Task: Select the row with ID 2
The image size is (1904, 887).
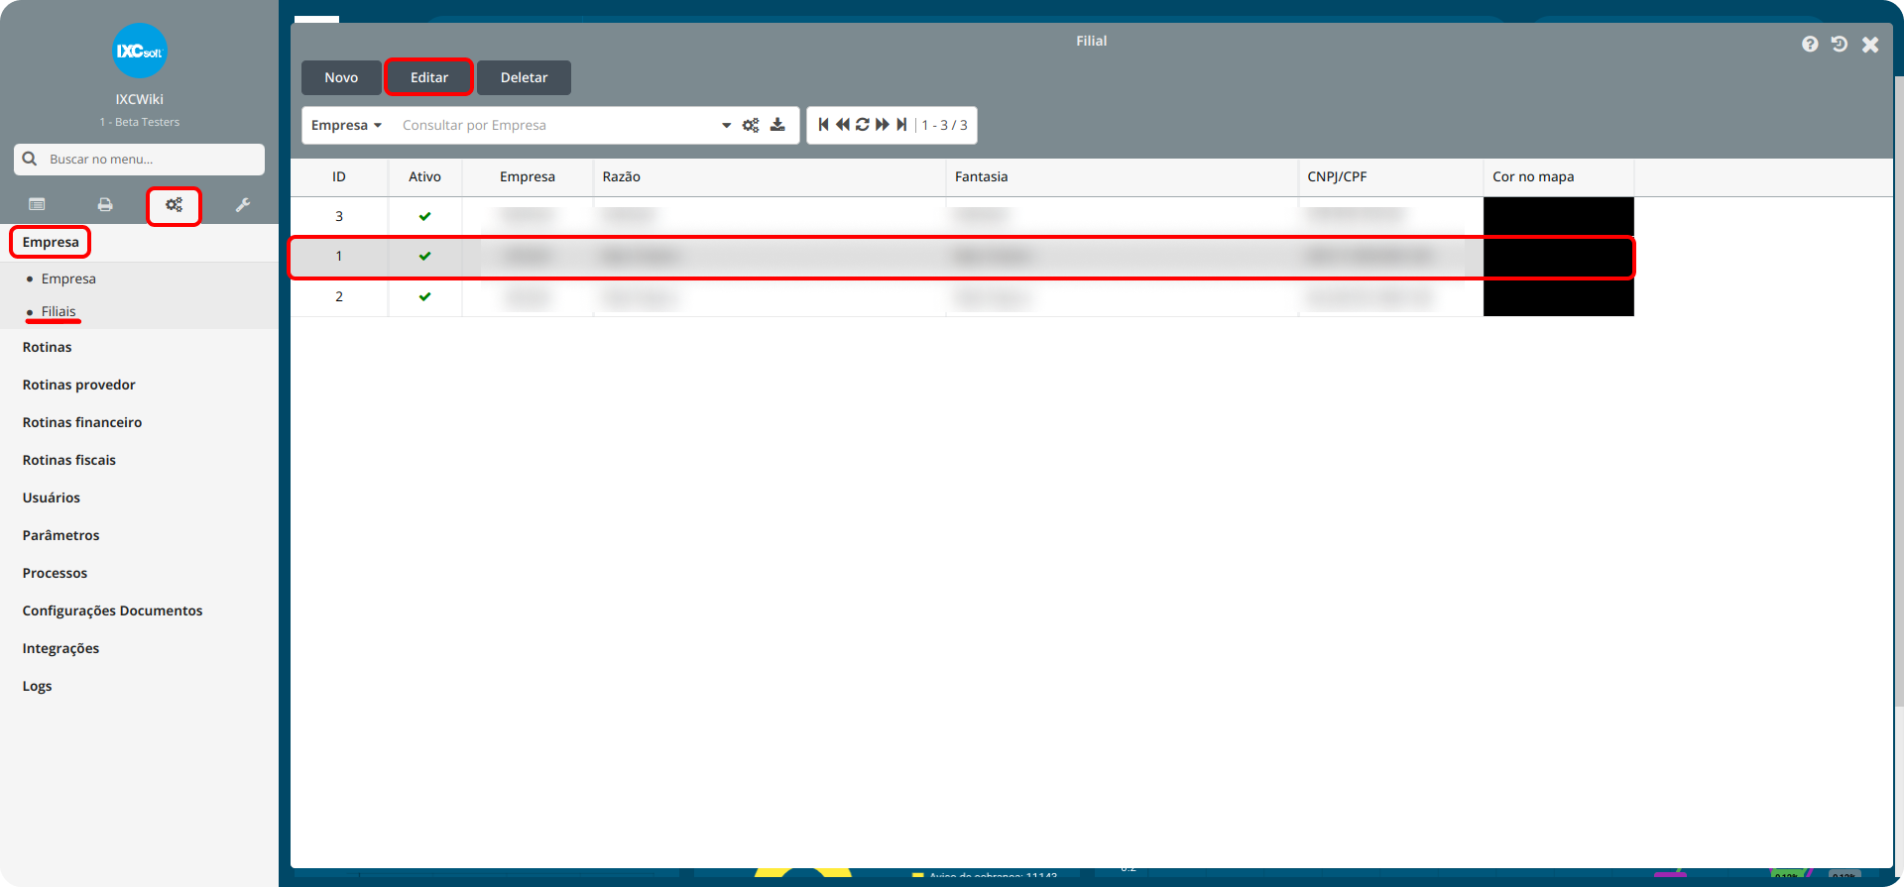Action: pyautogui.click(x=962, y=296)
